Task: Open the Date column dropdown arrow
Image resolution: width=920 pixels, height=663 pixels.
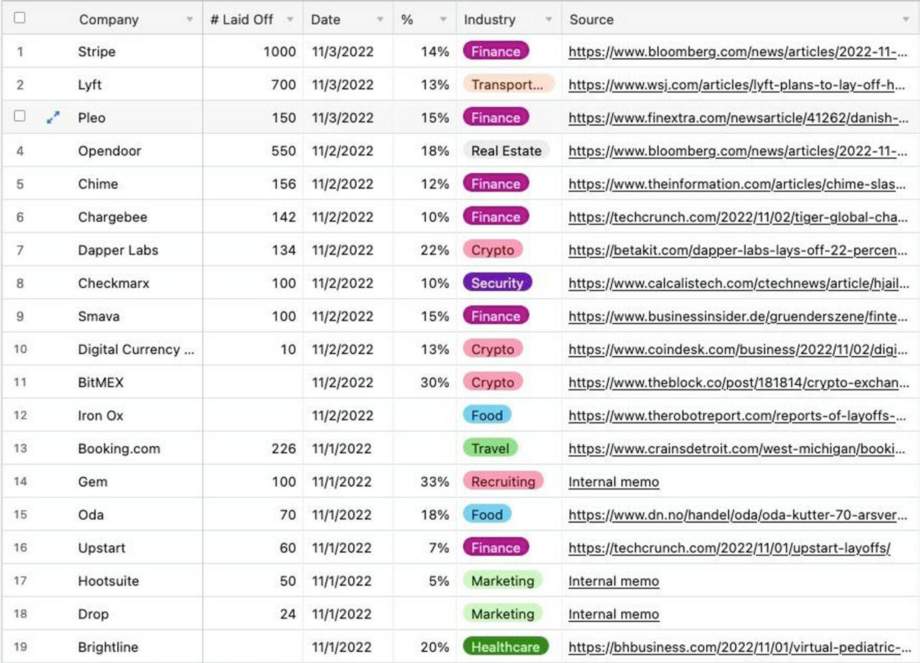Action: 380,19
